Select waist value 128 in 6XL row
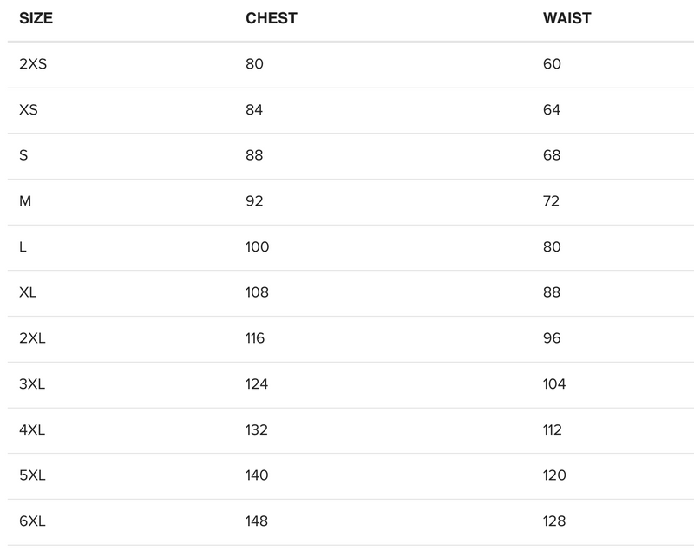Image resolution: width=694 pixels, height=557 pixels. pos(554,521)
